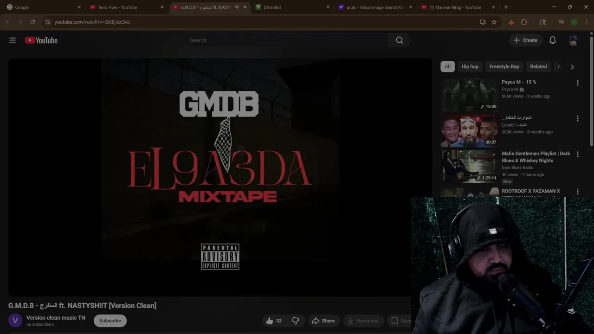Select the Hip hop filter chip

click(x=470, y=66)
